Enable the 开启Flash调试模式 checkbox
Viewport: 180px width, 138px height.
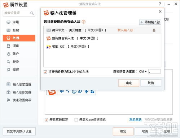(x=76, y=120)
